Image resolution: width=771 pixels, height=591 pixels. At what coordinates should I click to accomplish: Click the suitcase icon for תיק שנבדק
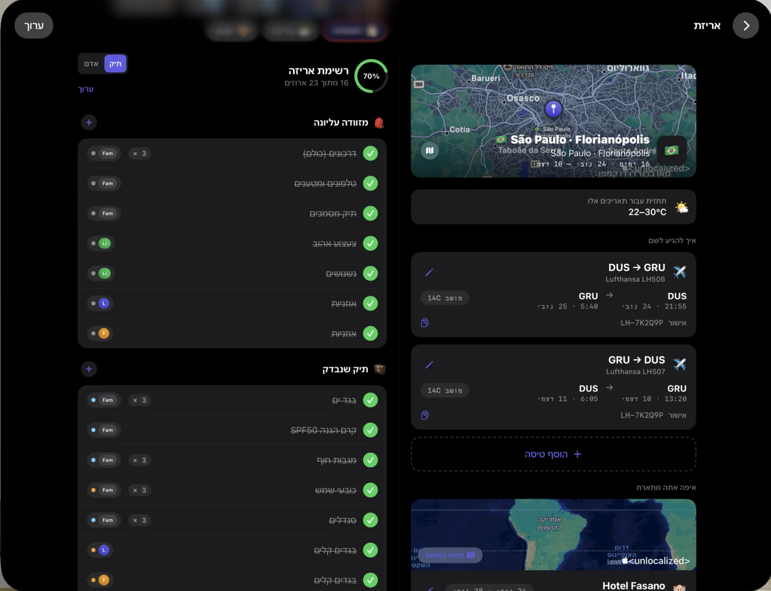(380, 369)
